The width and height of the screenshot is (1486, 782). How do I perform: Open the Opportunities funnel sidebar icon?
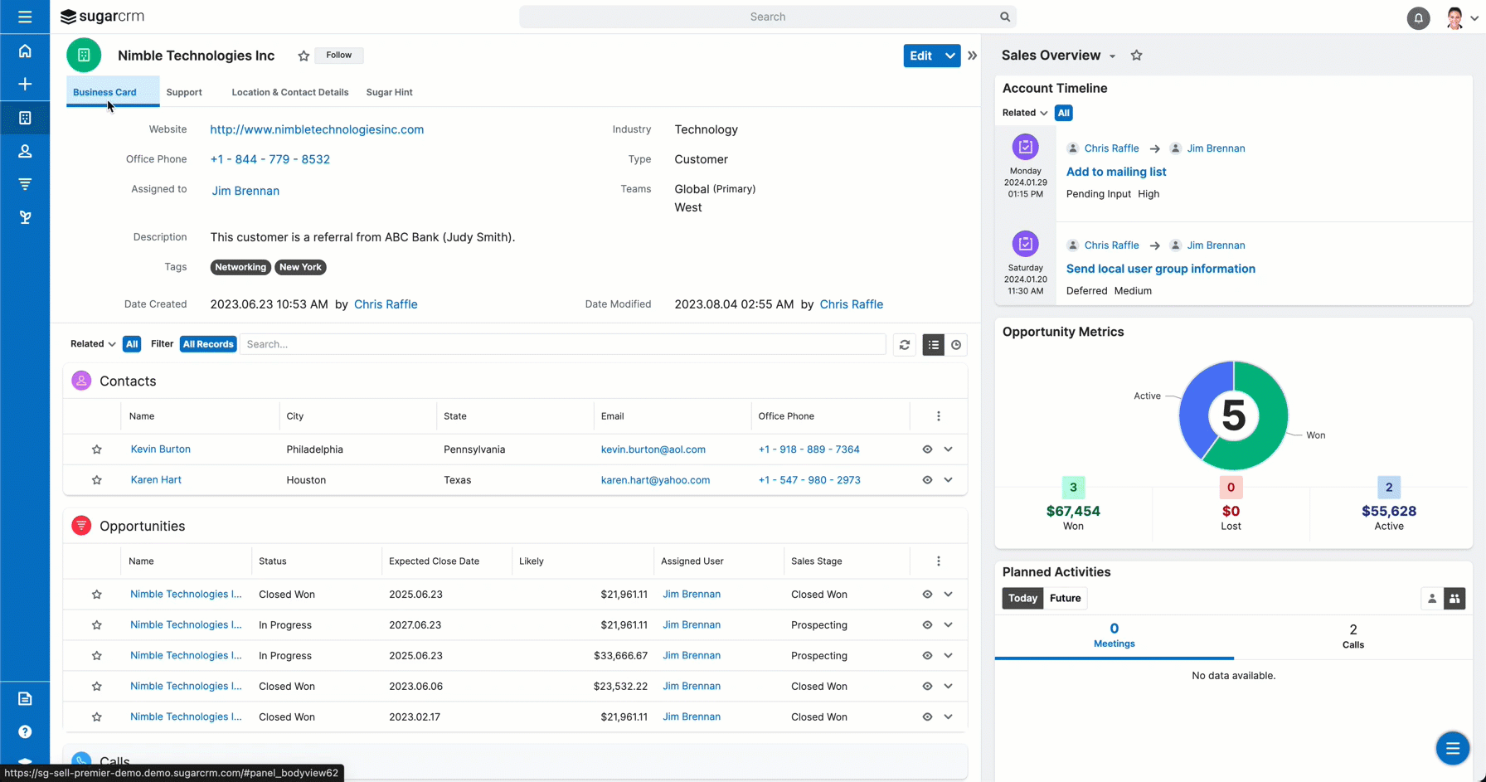(x=25, y=184)
